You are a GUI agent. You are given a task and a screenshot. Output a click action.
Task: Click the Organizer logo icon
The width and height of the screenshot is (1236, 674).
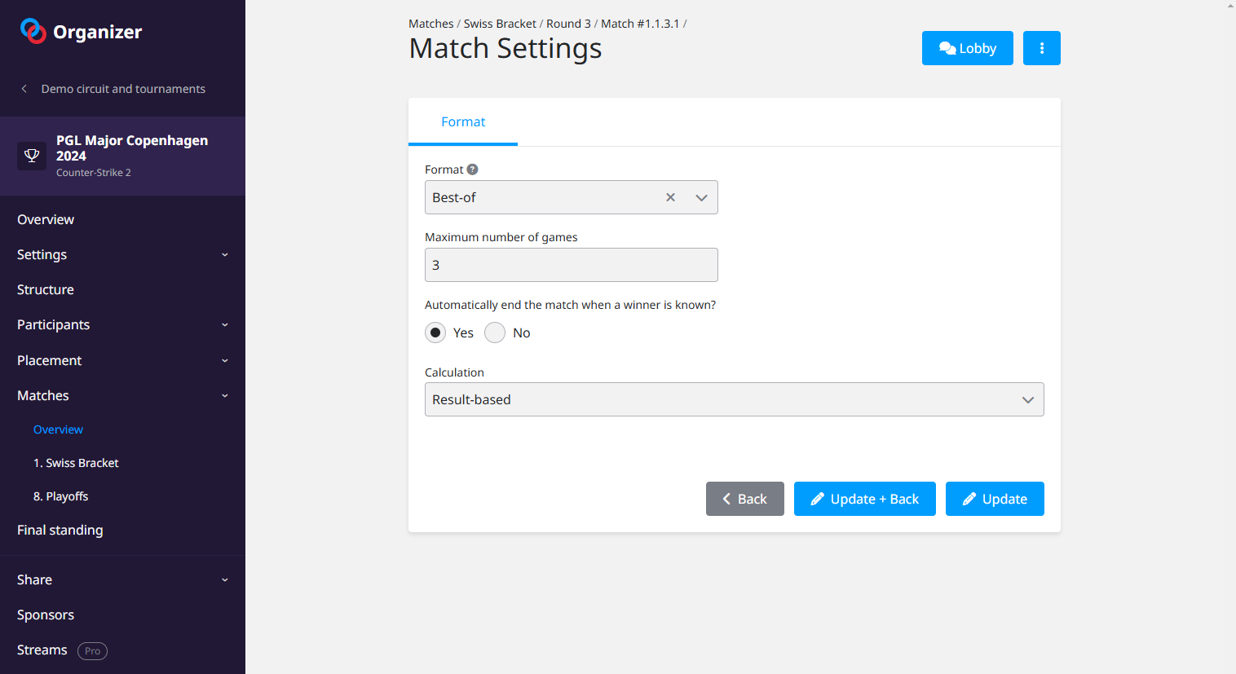pyautogui.click(x=33, y=31)
